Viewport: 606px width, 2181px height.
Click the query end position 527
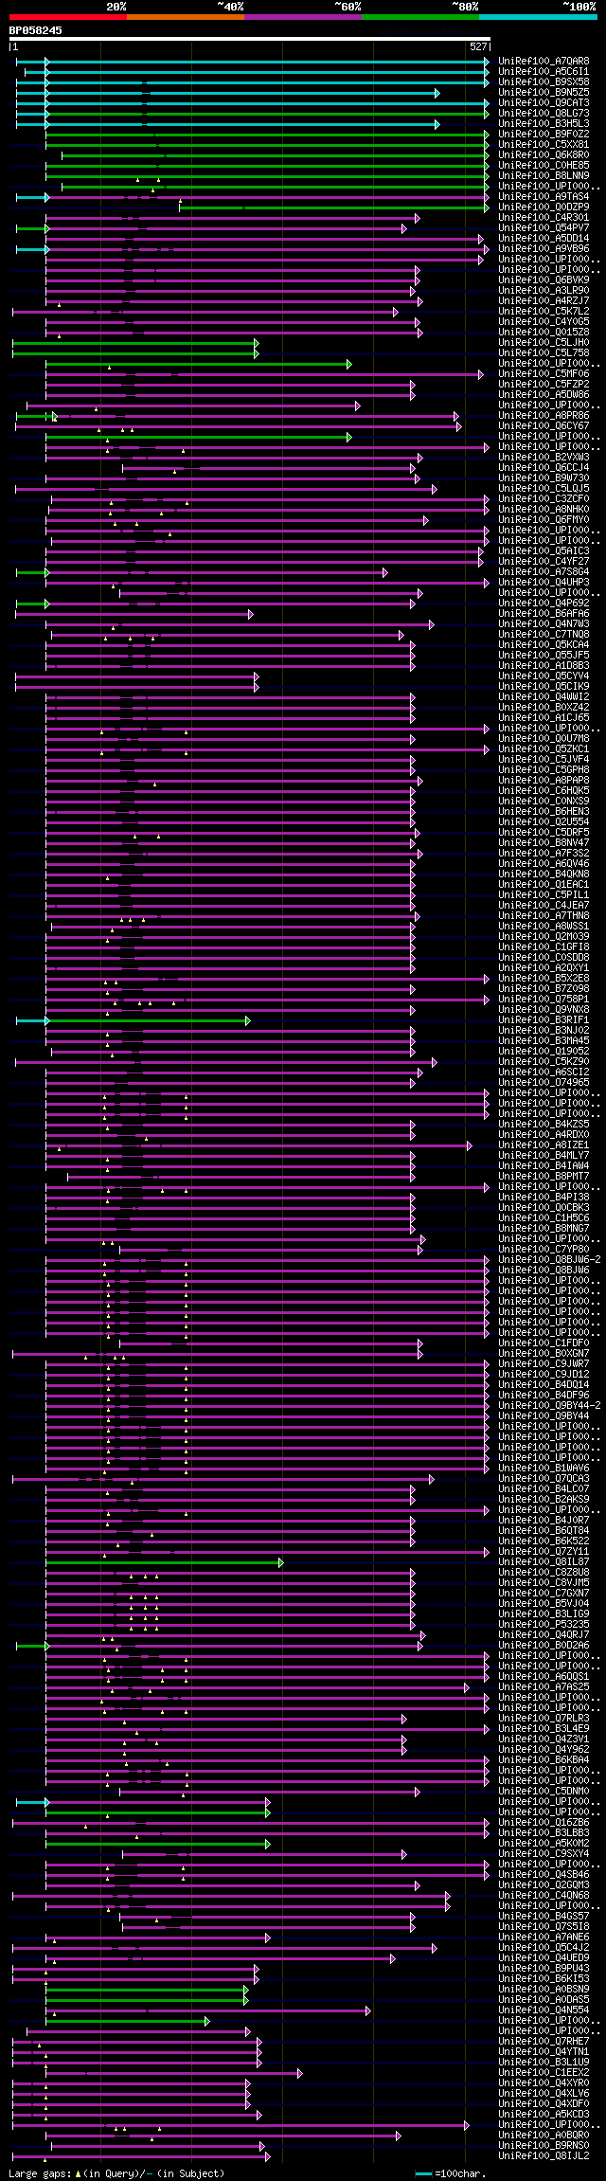(478, 46)
